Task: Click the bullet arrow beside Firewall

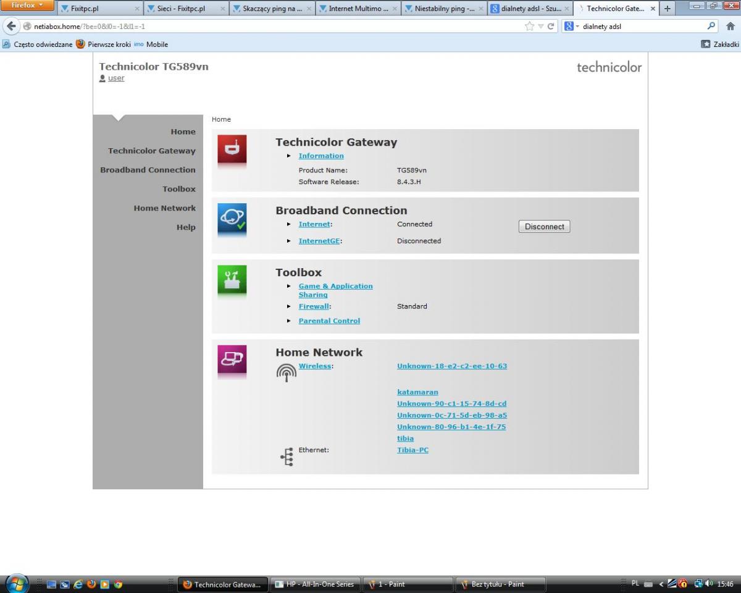Action: (289, 306)
